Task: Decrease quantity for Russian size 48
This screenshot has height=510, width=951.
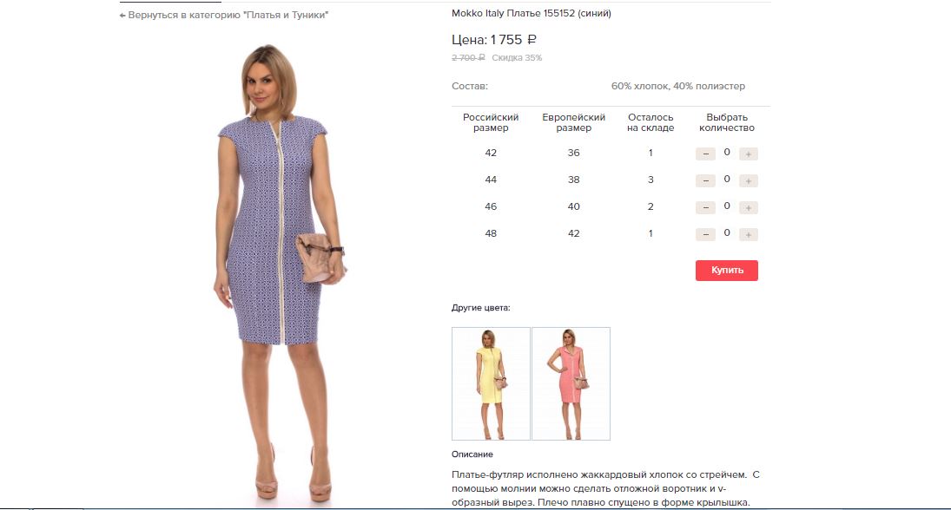Action: pyautogui.click(x=705, y=234)
